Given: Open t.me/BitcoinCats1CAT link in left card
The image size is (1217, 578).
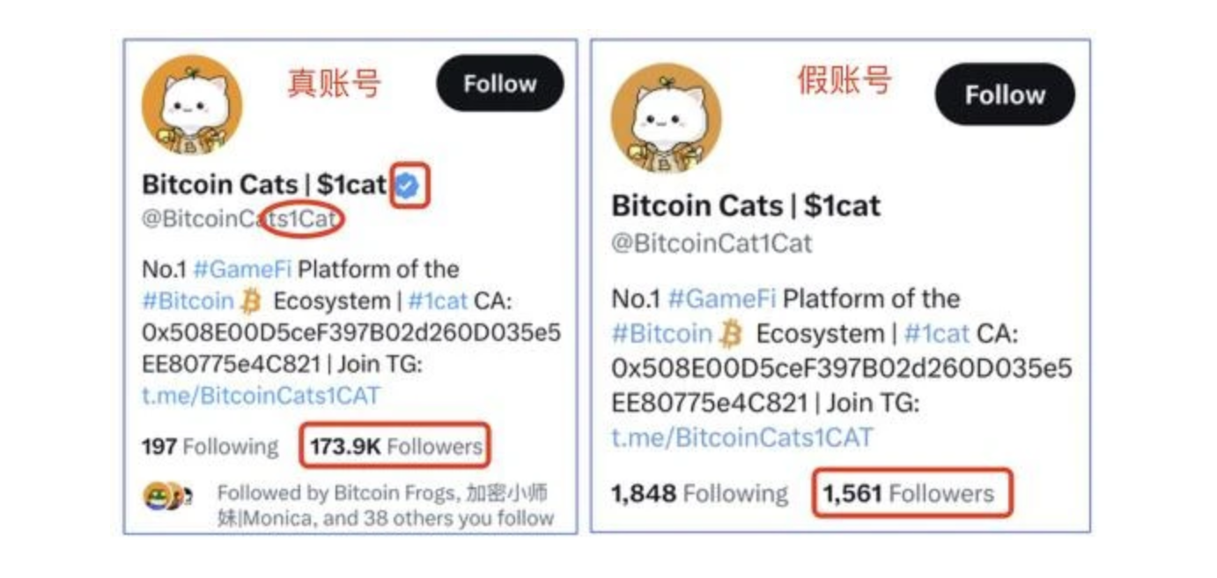Looking at the screenshot, I should tap(261, 395).
